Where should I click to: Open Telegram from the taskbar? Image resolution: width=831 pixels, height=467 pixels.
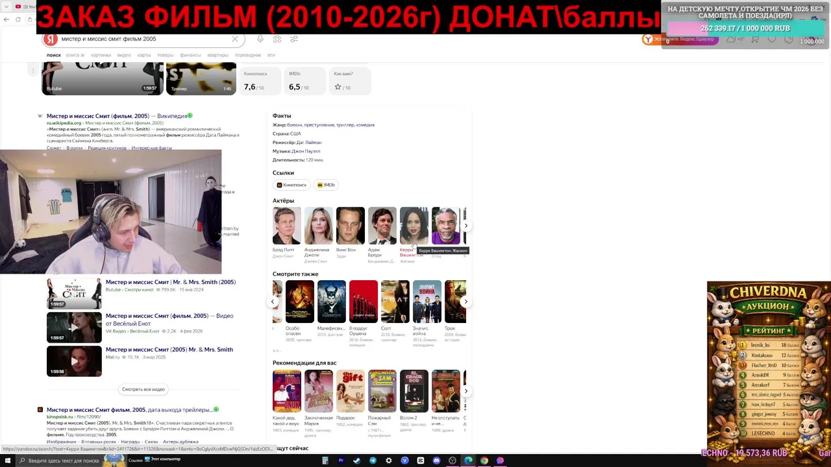pyautogui.click(x=373, y=461)
